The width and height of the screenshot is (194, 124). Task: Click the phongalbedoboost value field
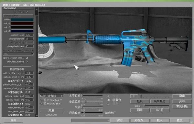click(x=29, y=46)
